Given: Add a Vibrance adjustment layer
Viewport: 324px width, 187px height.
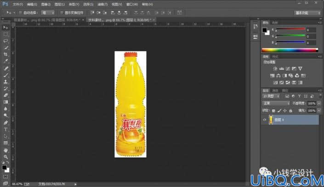Looking at the screenshot, I should coord(300,68).
